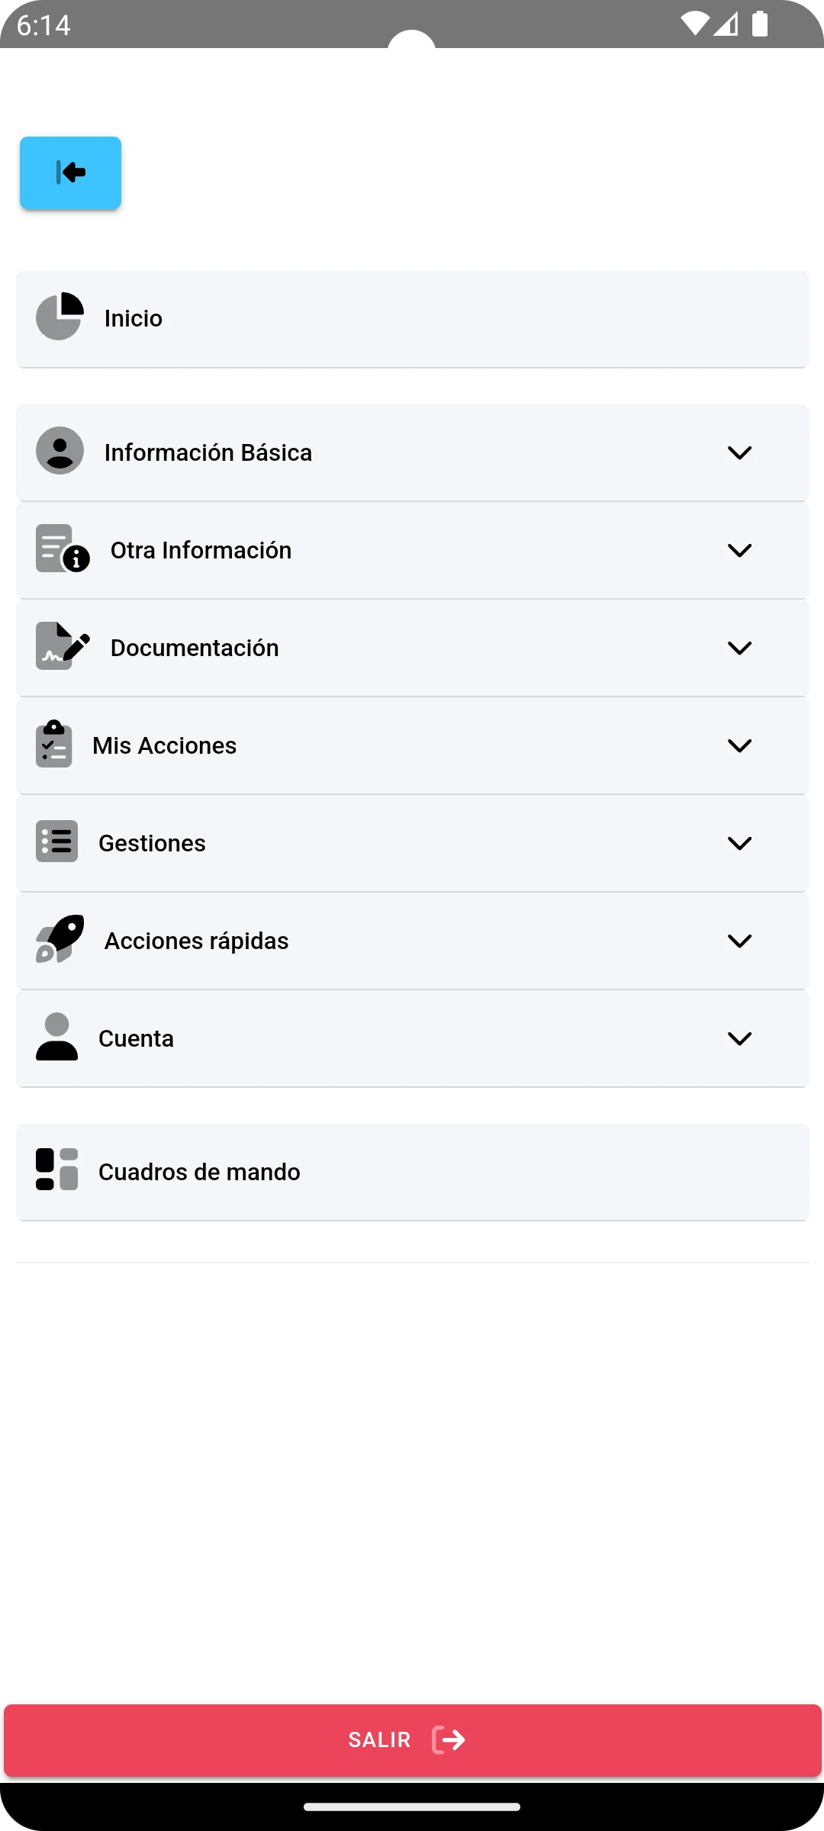Click the document info icon for Otra Información
This screenshot has width=824, height=1831.
(63, 548)
